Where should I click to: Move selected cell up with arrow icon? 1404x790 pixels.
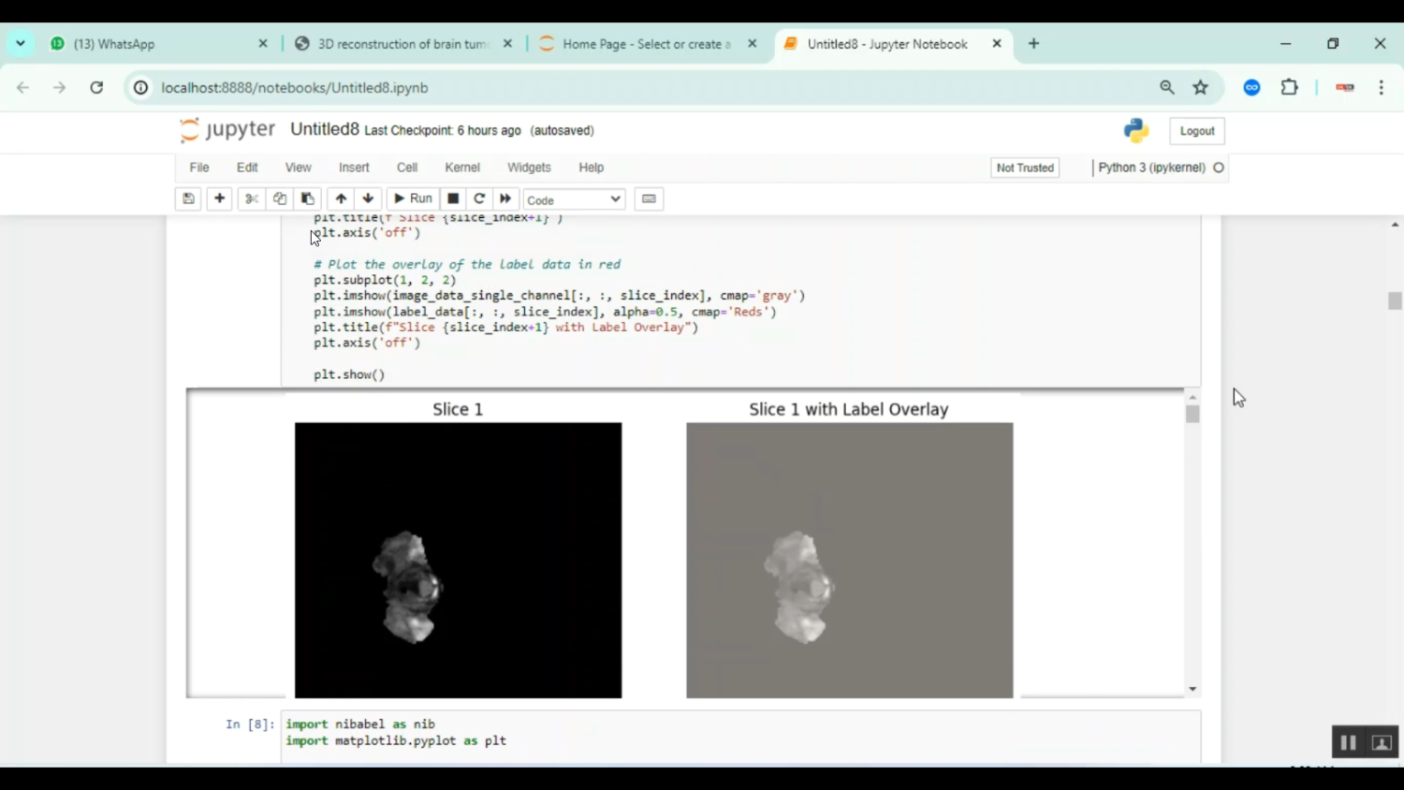tap(341, 198)
